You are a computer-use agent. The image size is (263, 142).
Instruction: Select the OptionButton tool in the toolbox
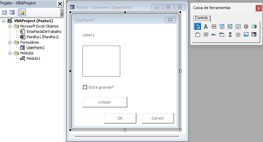246,27
